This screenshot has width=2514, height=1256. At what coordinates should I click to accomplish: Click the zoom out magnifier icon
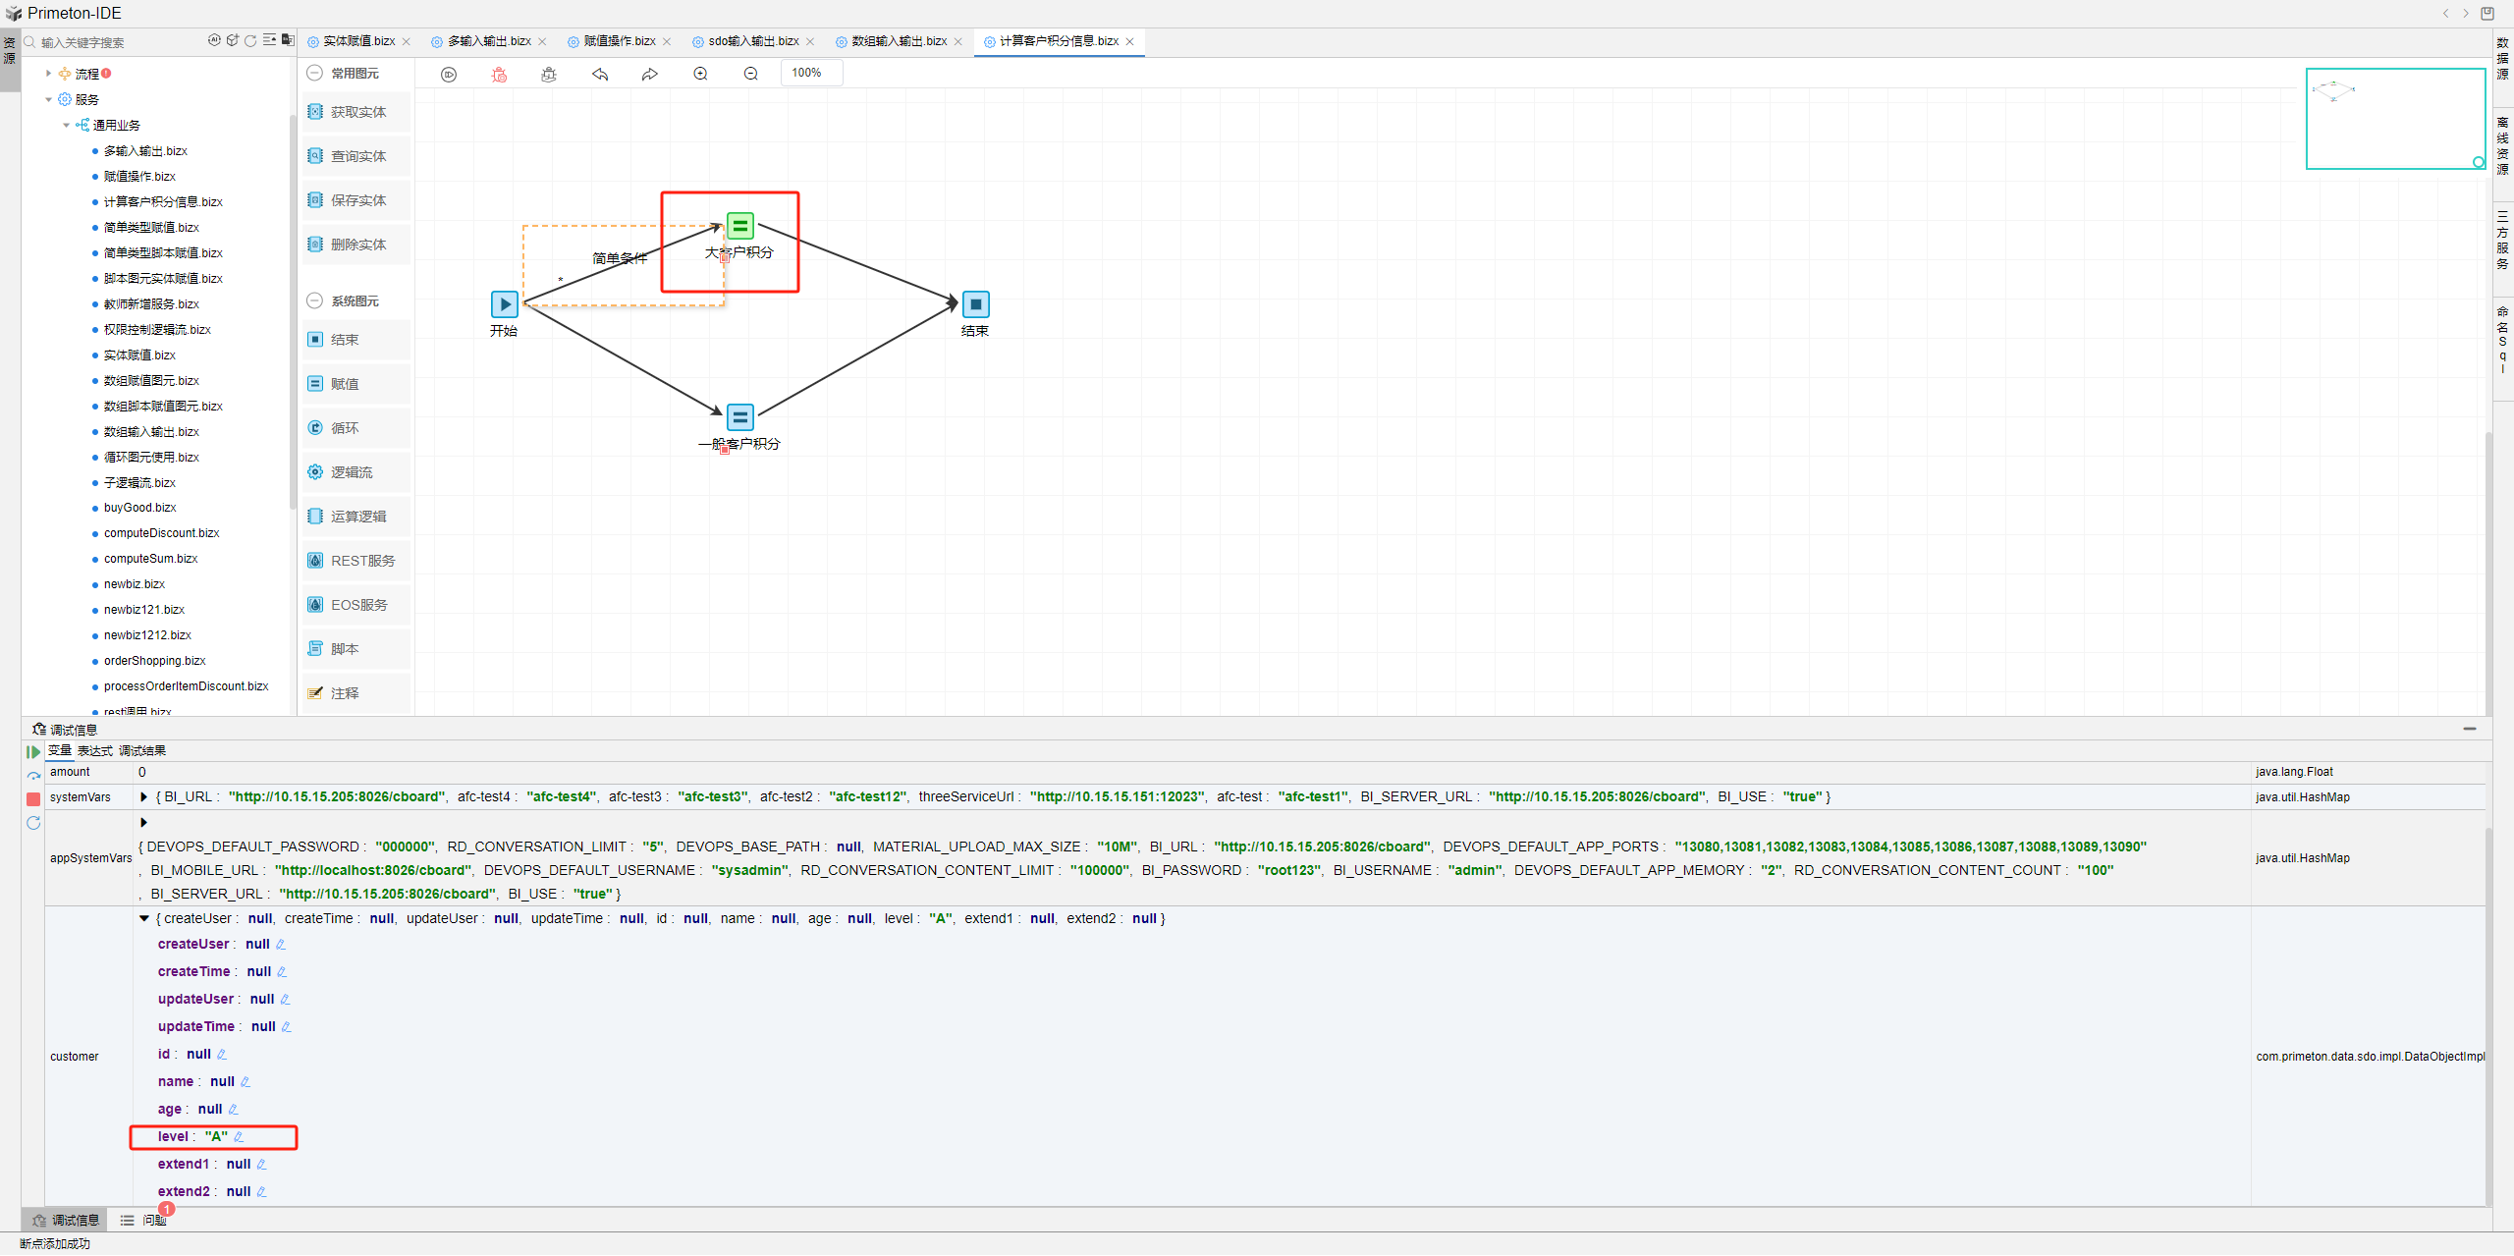751,75
